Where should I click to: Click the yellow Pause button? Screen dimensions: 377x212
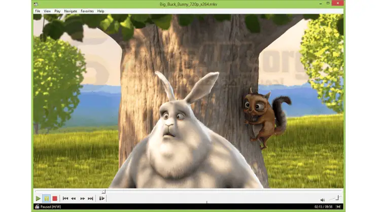(x=46, y=198)
